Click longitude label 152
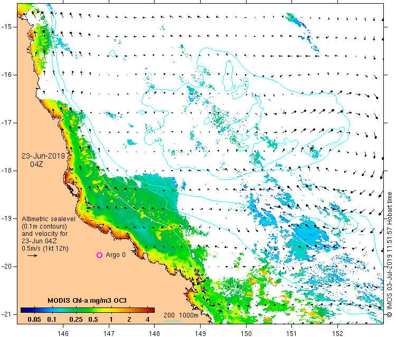The height and width of the screenshot is (337, 396). point(338,333)
